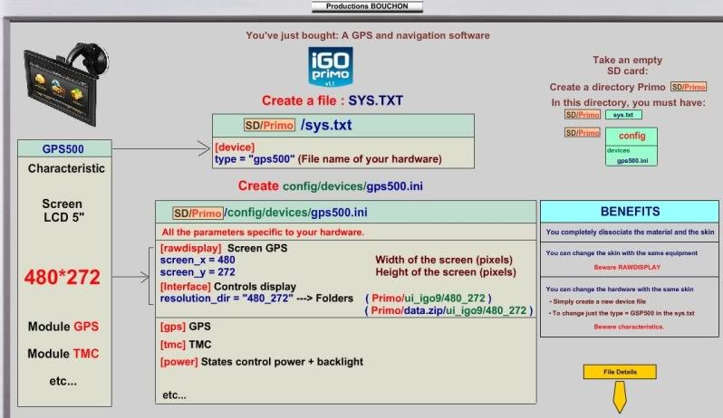Click the '[tmc] TMC' line
The width and height of the screenshot is (723, 418).
pyautogui.click(x=186, y=345)
